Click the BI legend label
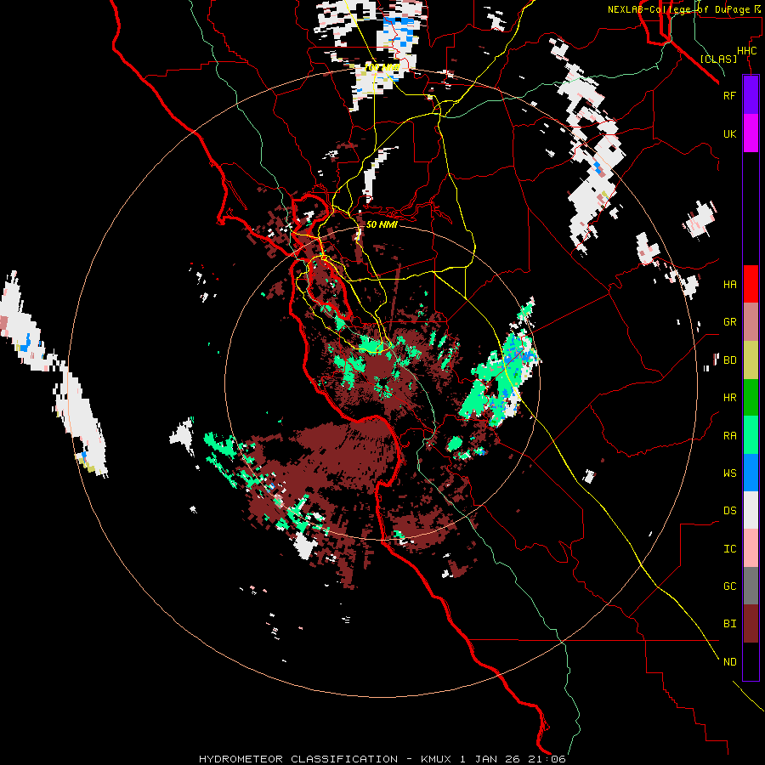The height and width of the screenshot is (765, 765). click(x=729, y=624)
